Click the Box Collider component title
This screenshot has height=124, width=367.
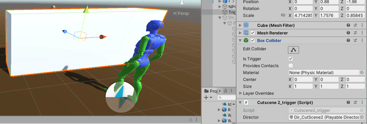click(269, 40)
